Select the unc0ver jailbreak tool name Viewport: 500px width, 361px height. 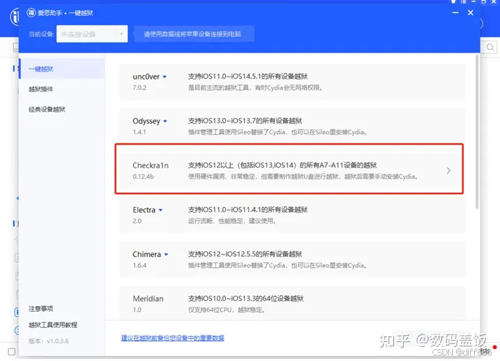tap(146, 76)
